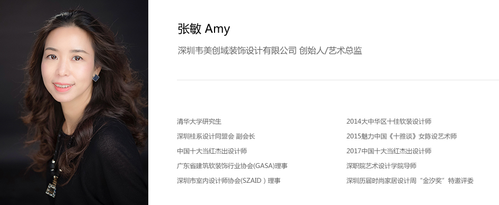Click the square earring in the photo

[x=95, y=78]
